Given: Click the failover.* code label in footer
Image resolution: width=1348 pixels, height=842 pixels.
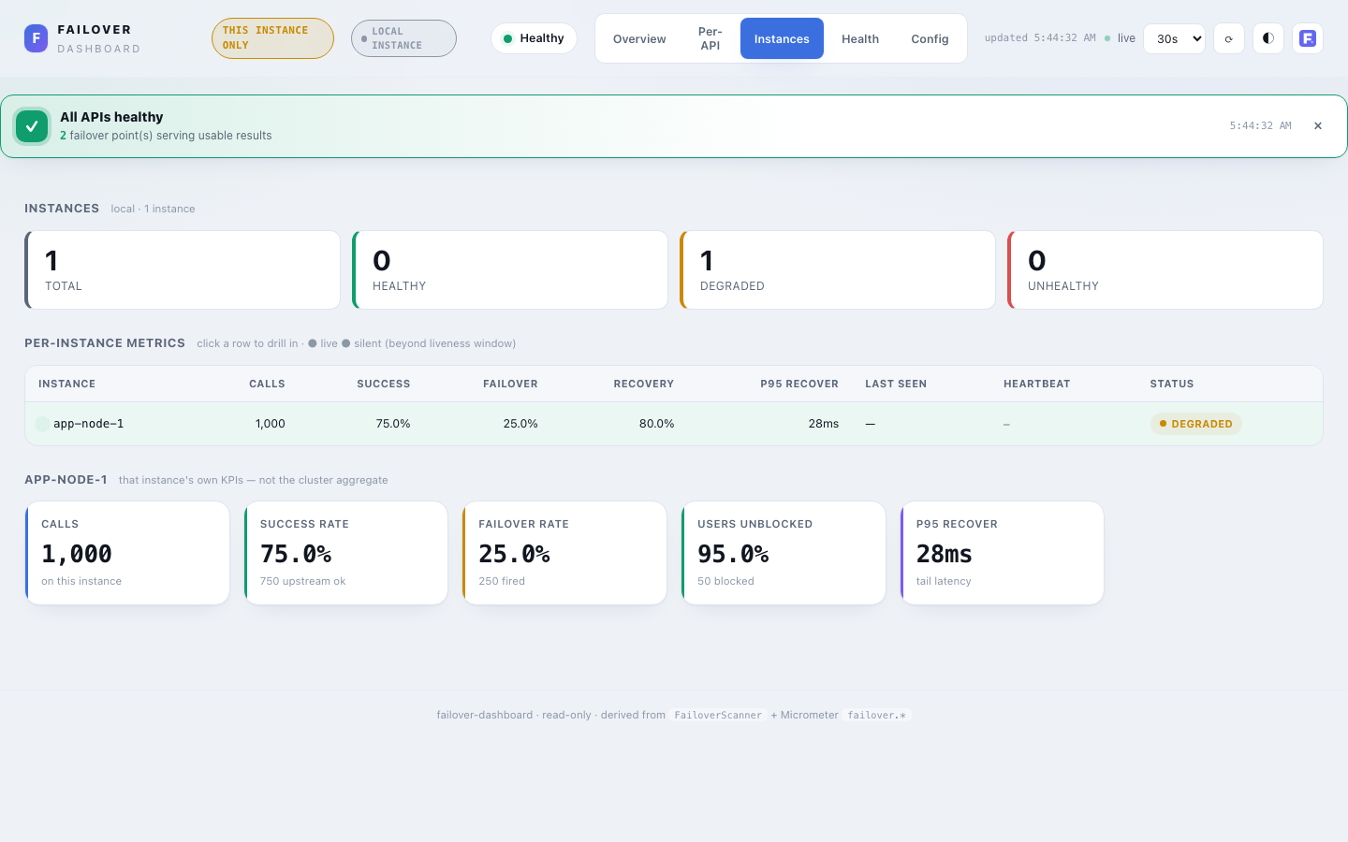Looking at the screenshot, I should (x=877, y=715).
